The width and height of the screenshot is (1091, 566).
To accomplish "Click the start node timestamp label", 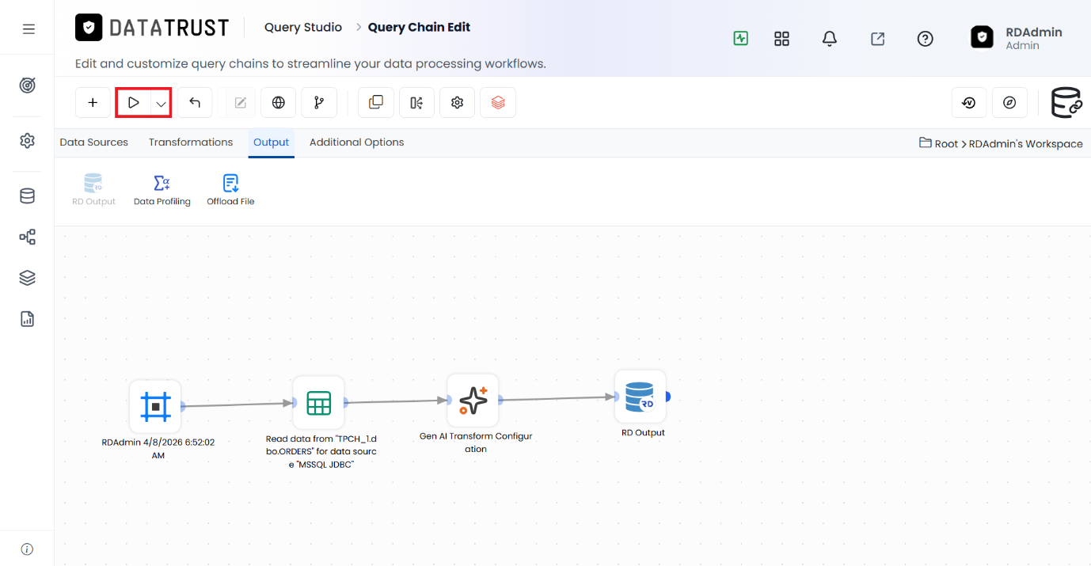I will 158,449.
